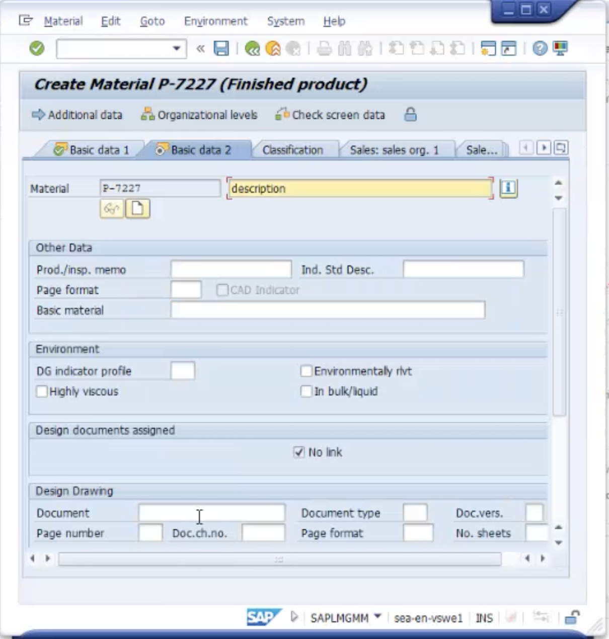Image resolution: width=609 pixels, height=639 pixels.
Task: Open Customize Local Layout monitor icon
Action: pyautogui.click(x=561, y=49)
